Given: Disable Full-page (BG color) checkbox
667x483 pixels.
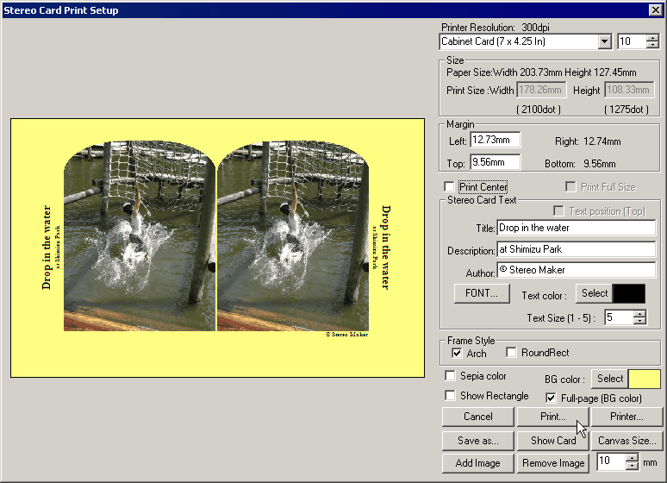Looking at the screenshot, I should (x=552, y=398).
